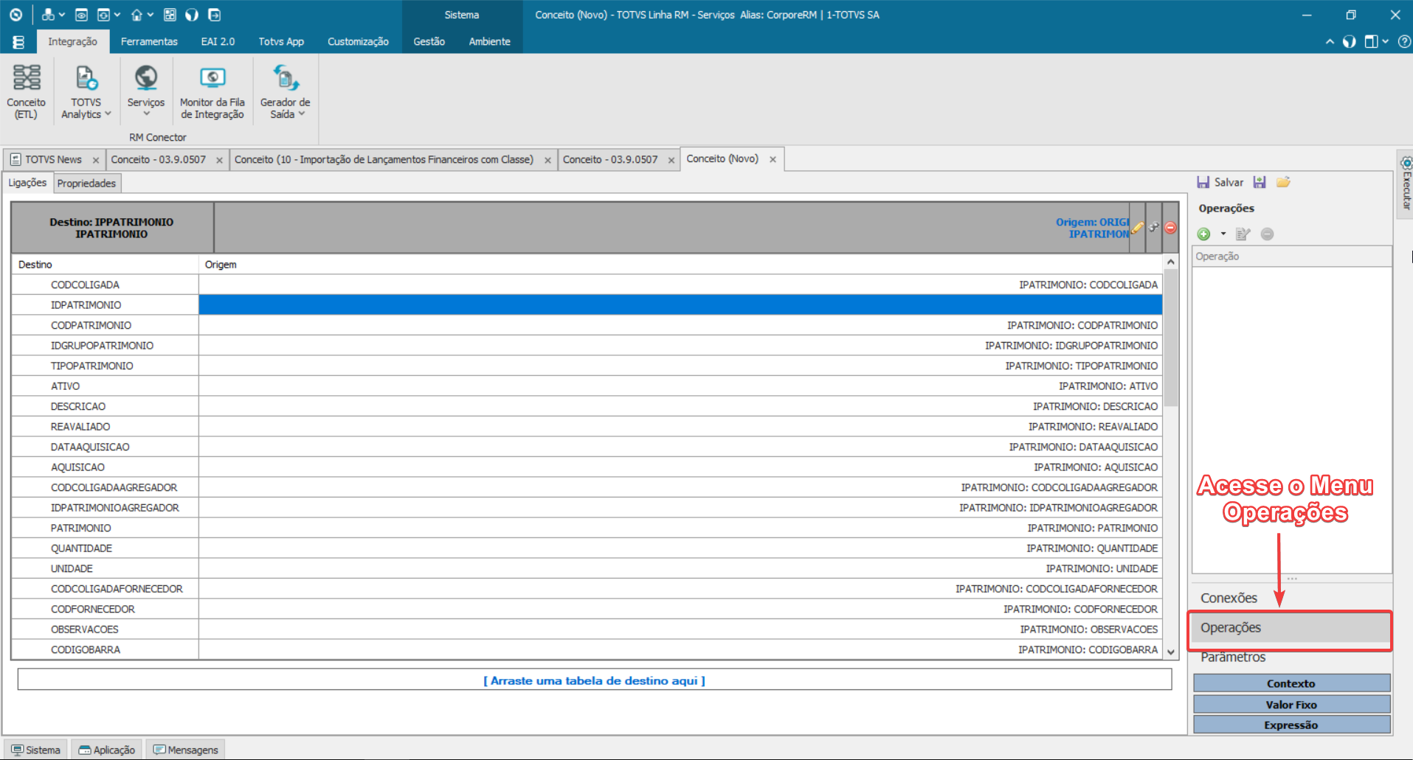Expand the window refresh dropdown arrow

[x=117, y=15]
